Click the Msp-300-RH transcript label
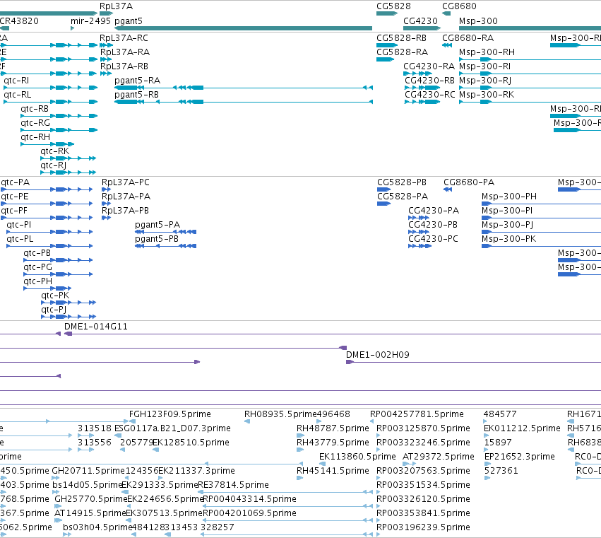This screenshot has width=601, height=538. [487, 52]
